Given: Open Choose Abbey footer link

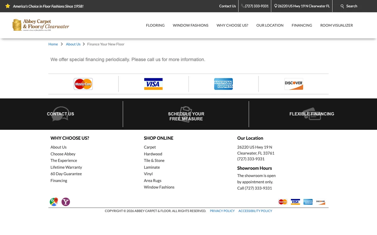Looking at the screenshot, I should point(63,154).
